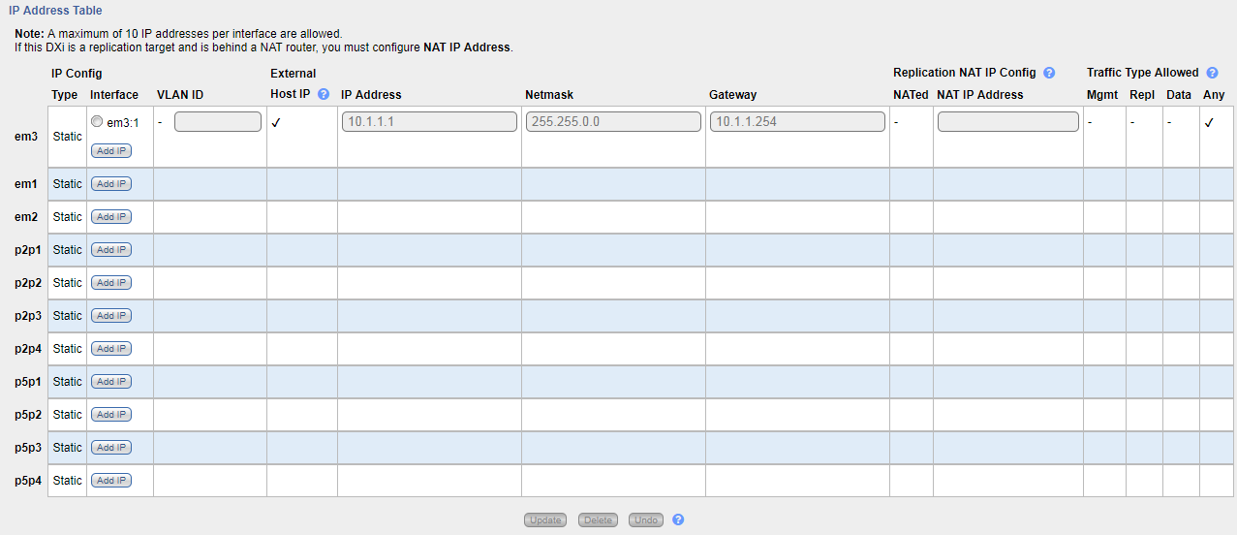Click the Undo button

point(646,520)
